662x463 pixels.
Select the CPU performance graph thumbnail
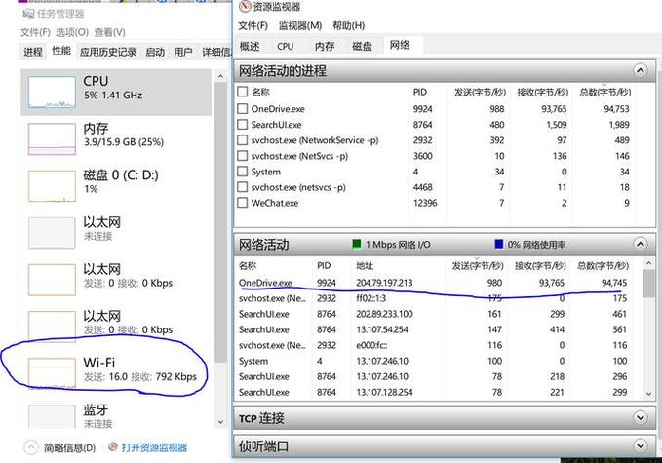pos(52,93)
